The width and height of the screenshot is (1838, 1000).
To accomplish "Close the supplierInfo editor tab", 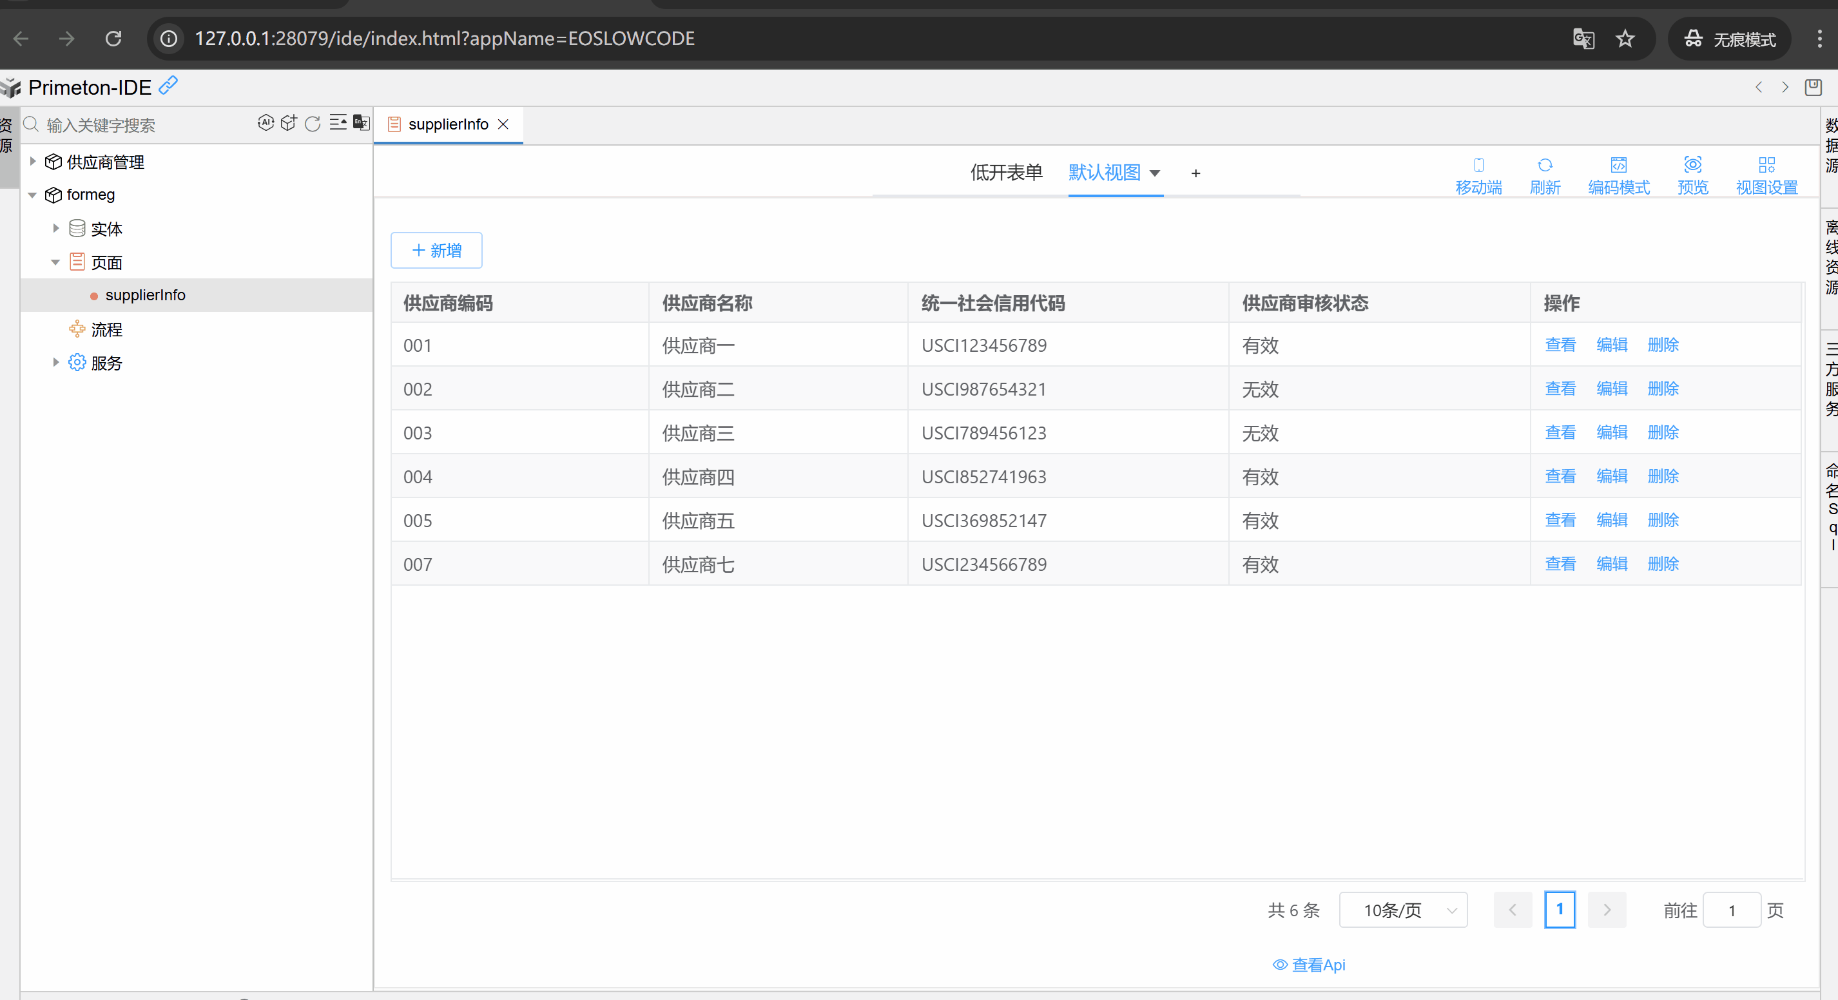I will (503, 124).
